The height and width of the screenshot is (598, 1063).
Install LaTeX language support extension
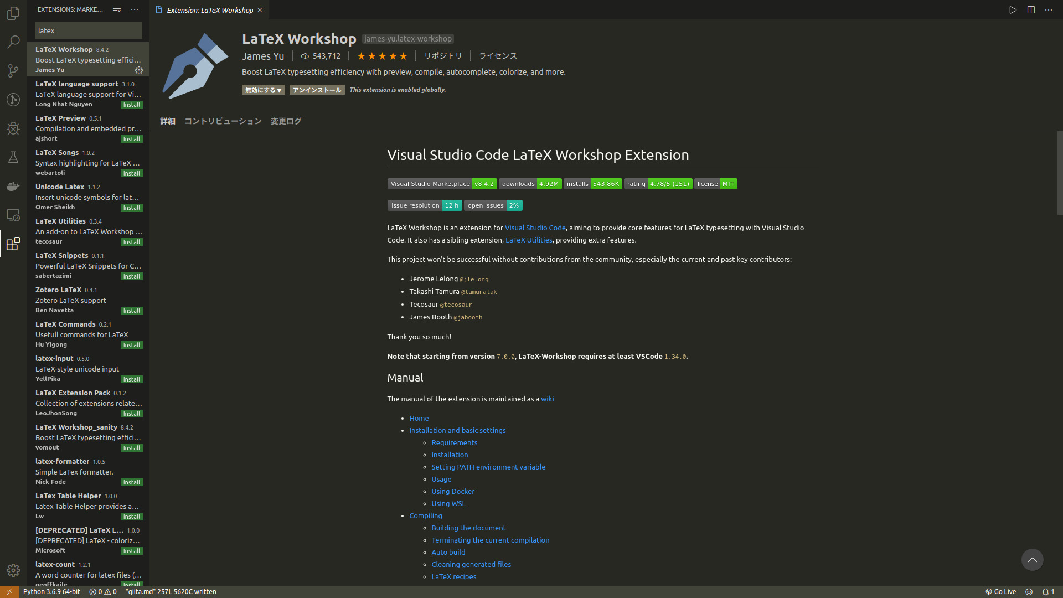point(132,105)
